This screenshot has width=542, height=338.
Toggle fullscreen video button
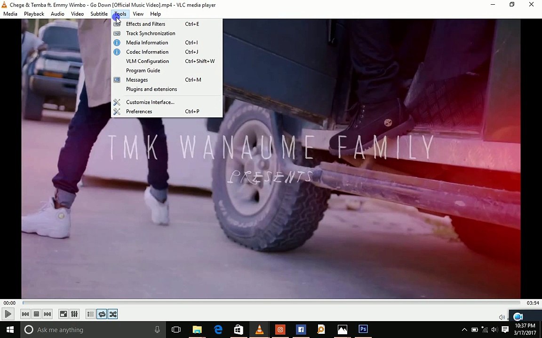(x=64, y=314)
